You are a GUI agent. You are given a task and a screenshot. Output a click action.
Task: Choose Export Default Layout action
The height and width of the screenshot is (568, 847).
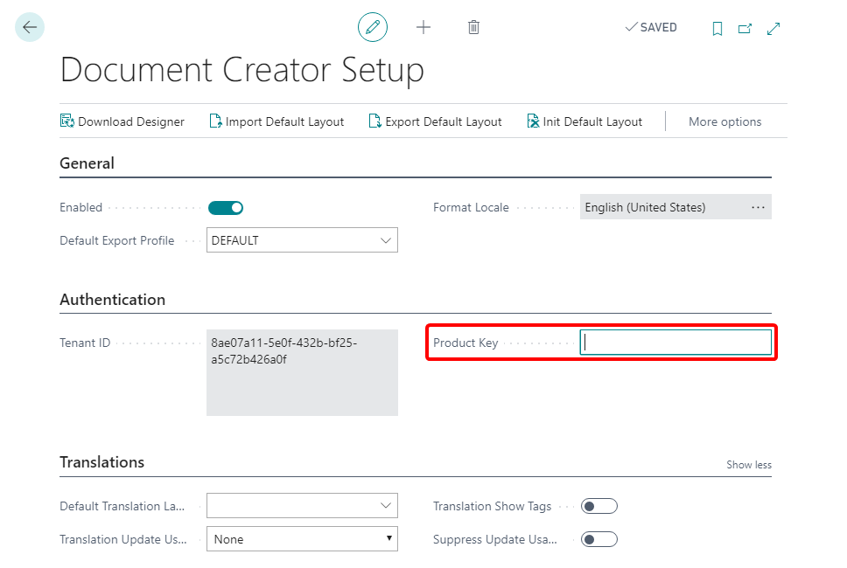coord(444,122)
